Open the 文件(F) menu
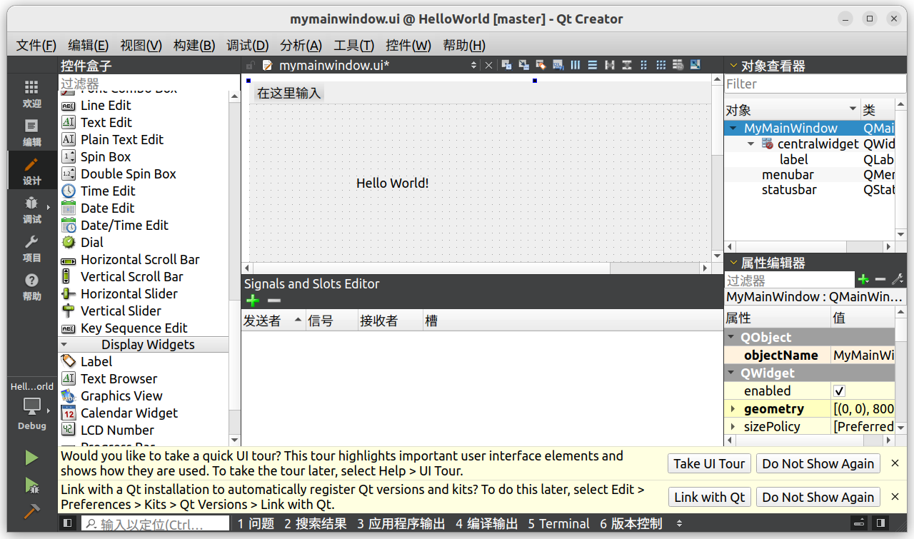This screenshot has width=914, height=539. (36, 45)
